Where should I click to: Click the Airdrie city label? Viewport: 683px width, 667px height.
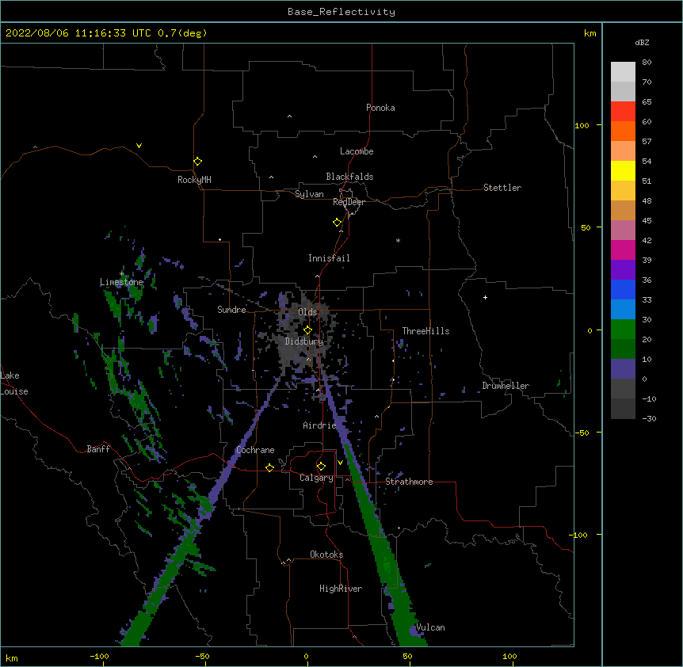click(x=319, y=425)
